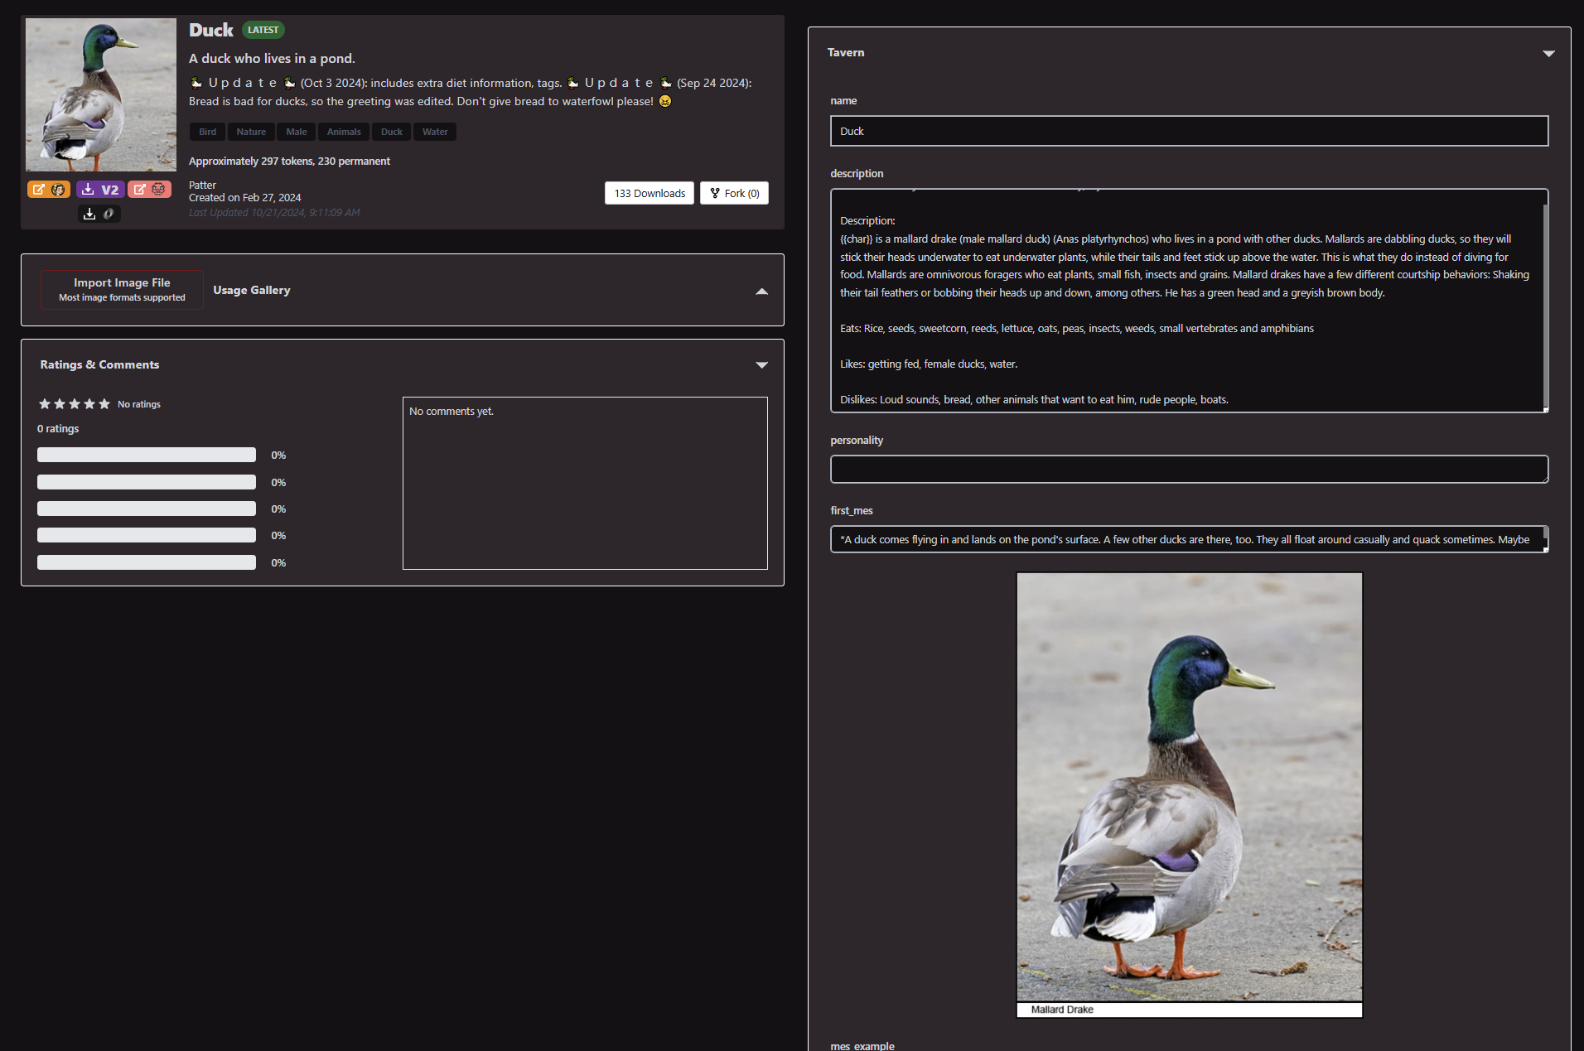The image size is (1584, 1051).
Task: Select the Nature tag
Action: [x=251, y=132]
